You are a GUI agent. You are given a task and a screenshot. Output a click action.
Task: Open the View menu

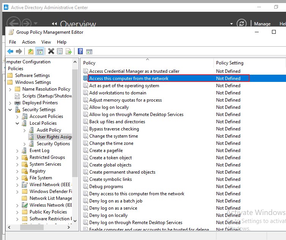coord(46,42)
